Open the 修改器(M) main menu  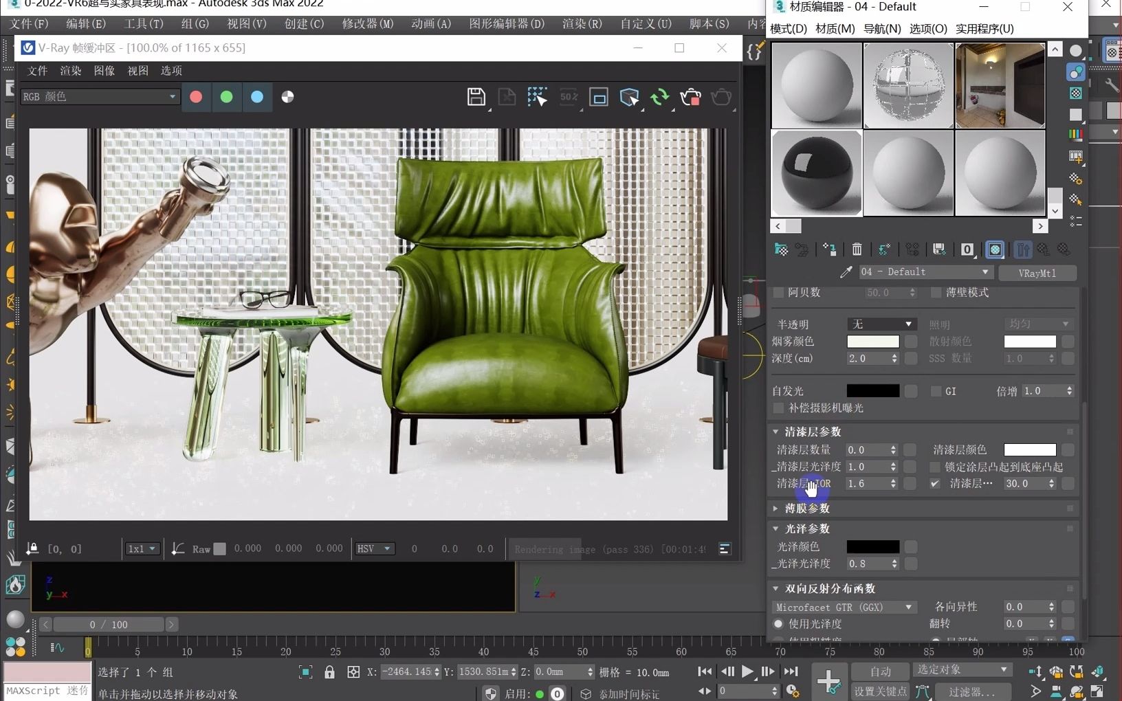click(368, 23)
